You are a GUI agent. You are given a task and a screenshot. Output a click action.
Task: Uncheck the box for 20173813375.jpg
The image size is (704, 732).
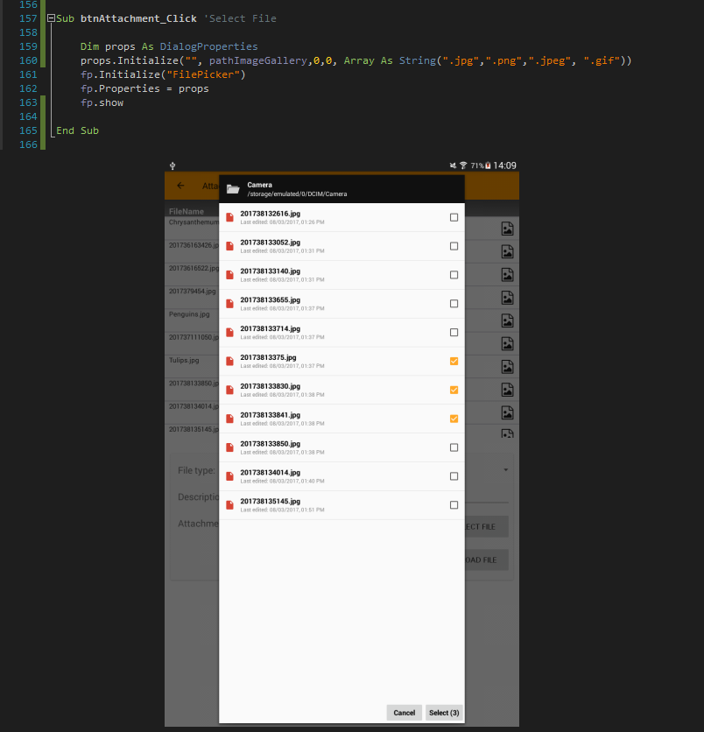click(454, 362)
